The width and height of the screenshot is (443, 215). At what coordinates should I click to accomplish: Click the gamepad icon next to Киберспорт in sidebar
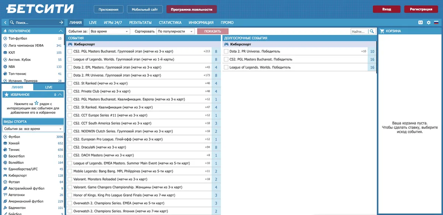pyautogui.click(x=5, y=176)
